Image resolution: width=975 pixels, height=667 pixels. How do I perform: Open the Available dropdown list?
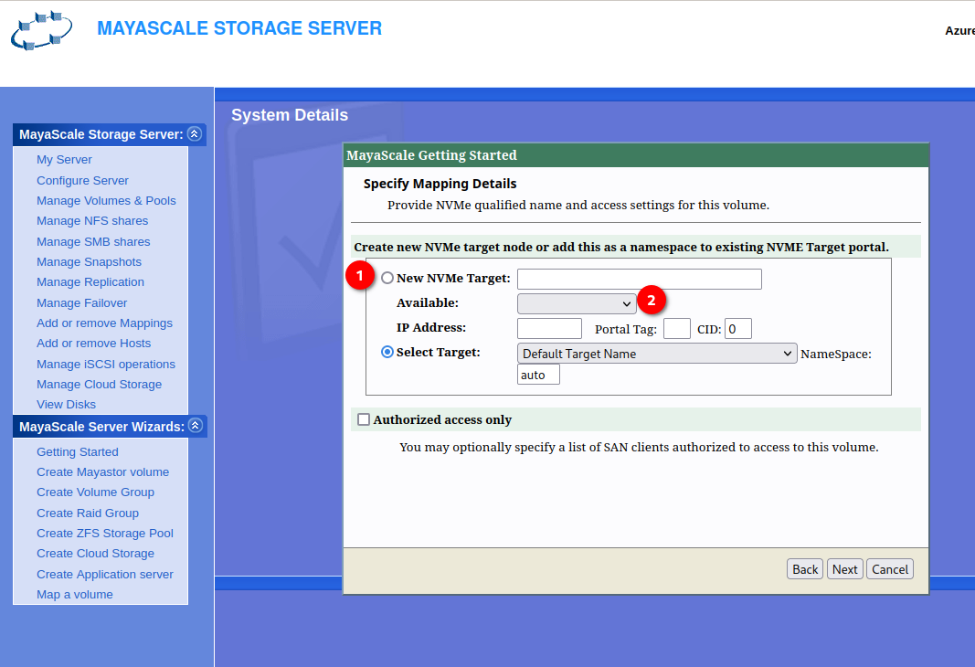pos(576,303)
